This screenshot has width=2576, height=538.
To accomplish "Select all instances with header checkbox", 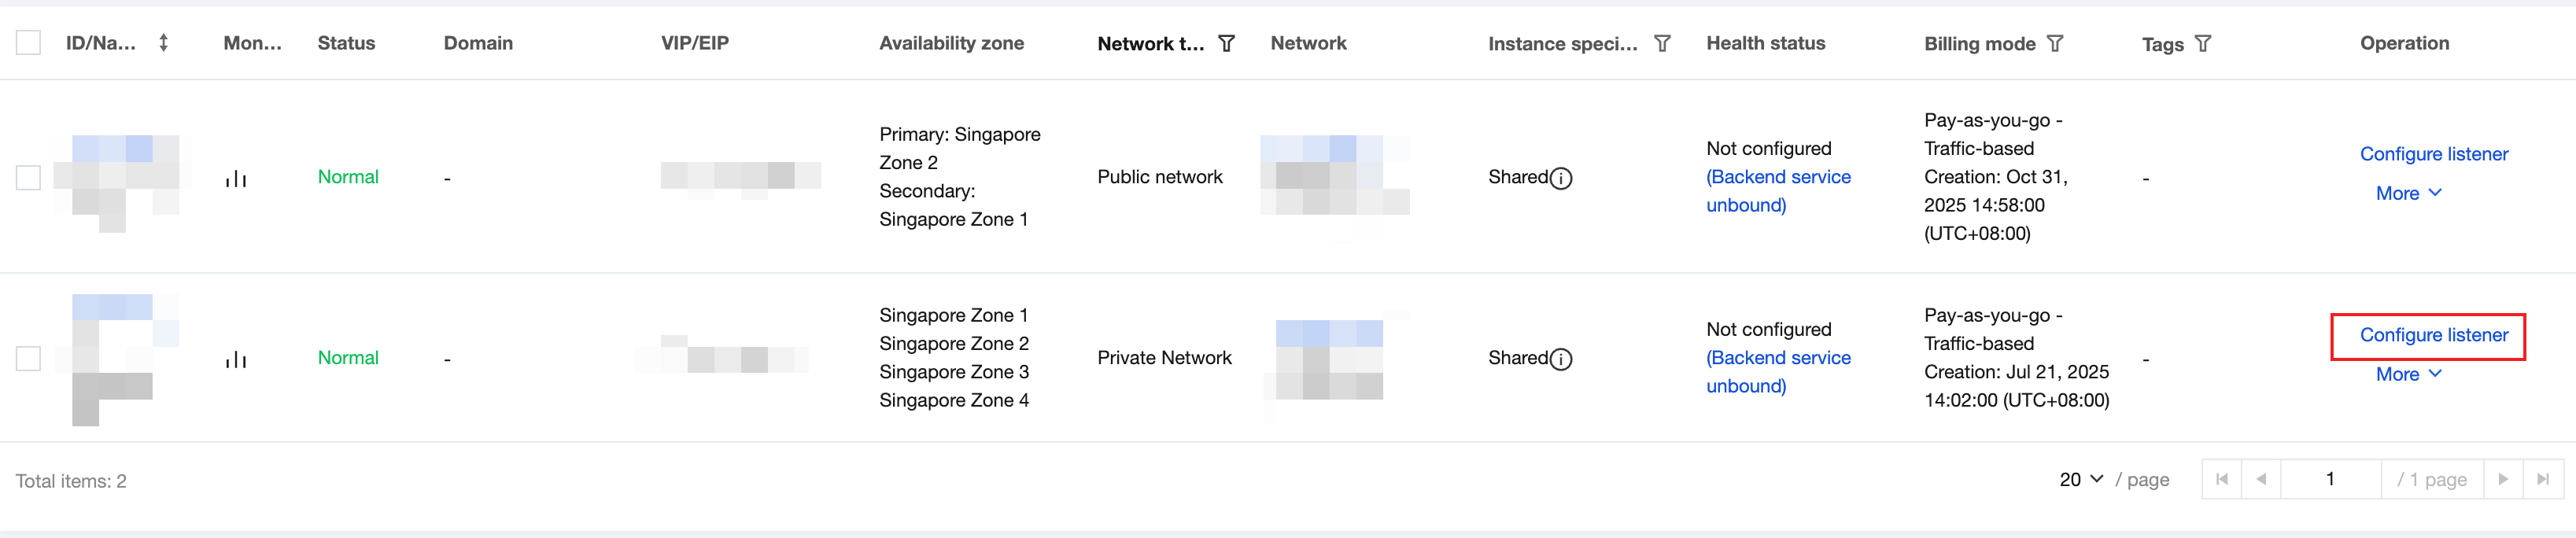I will (x=28, y=43).
